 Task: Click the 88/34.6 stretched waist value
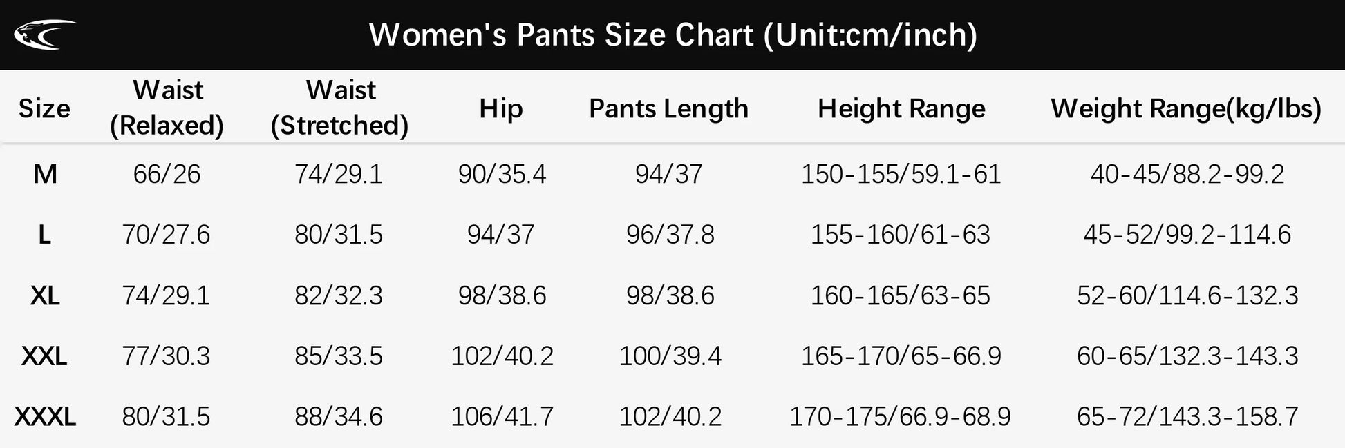(339, 417)
